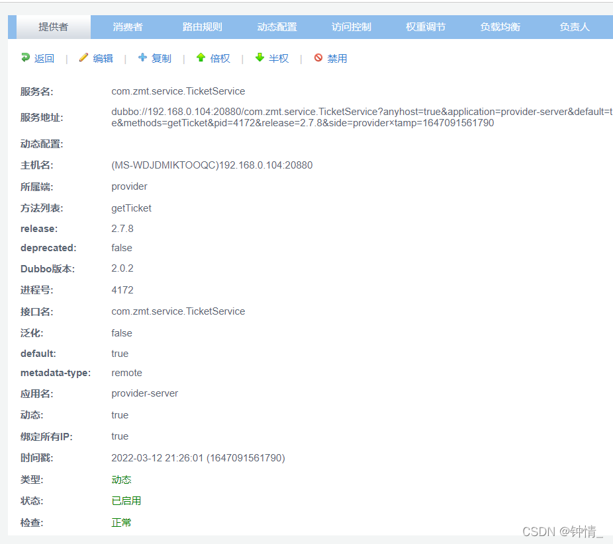Switch to the 负责人 tab
Image resolution: width=613 pixels, height=544 pixels.
[573, 27]
